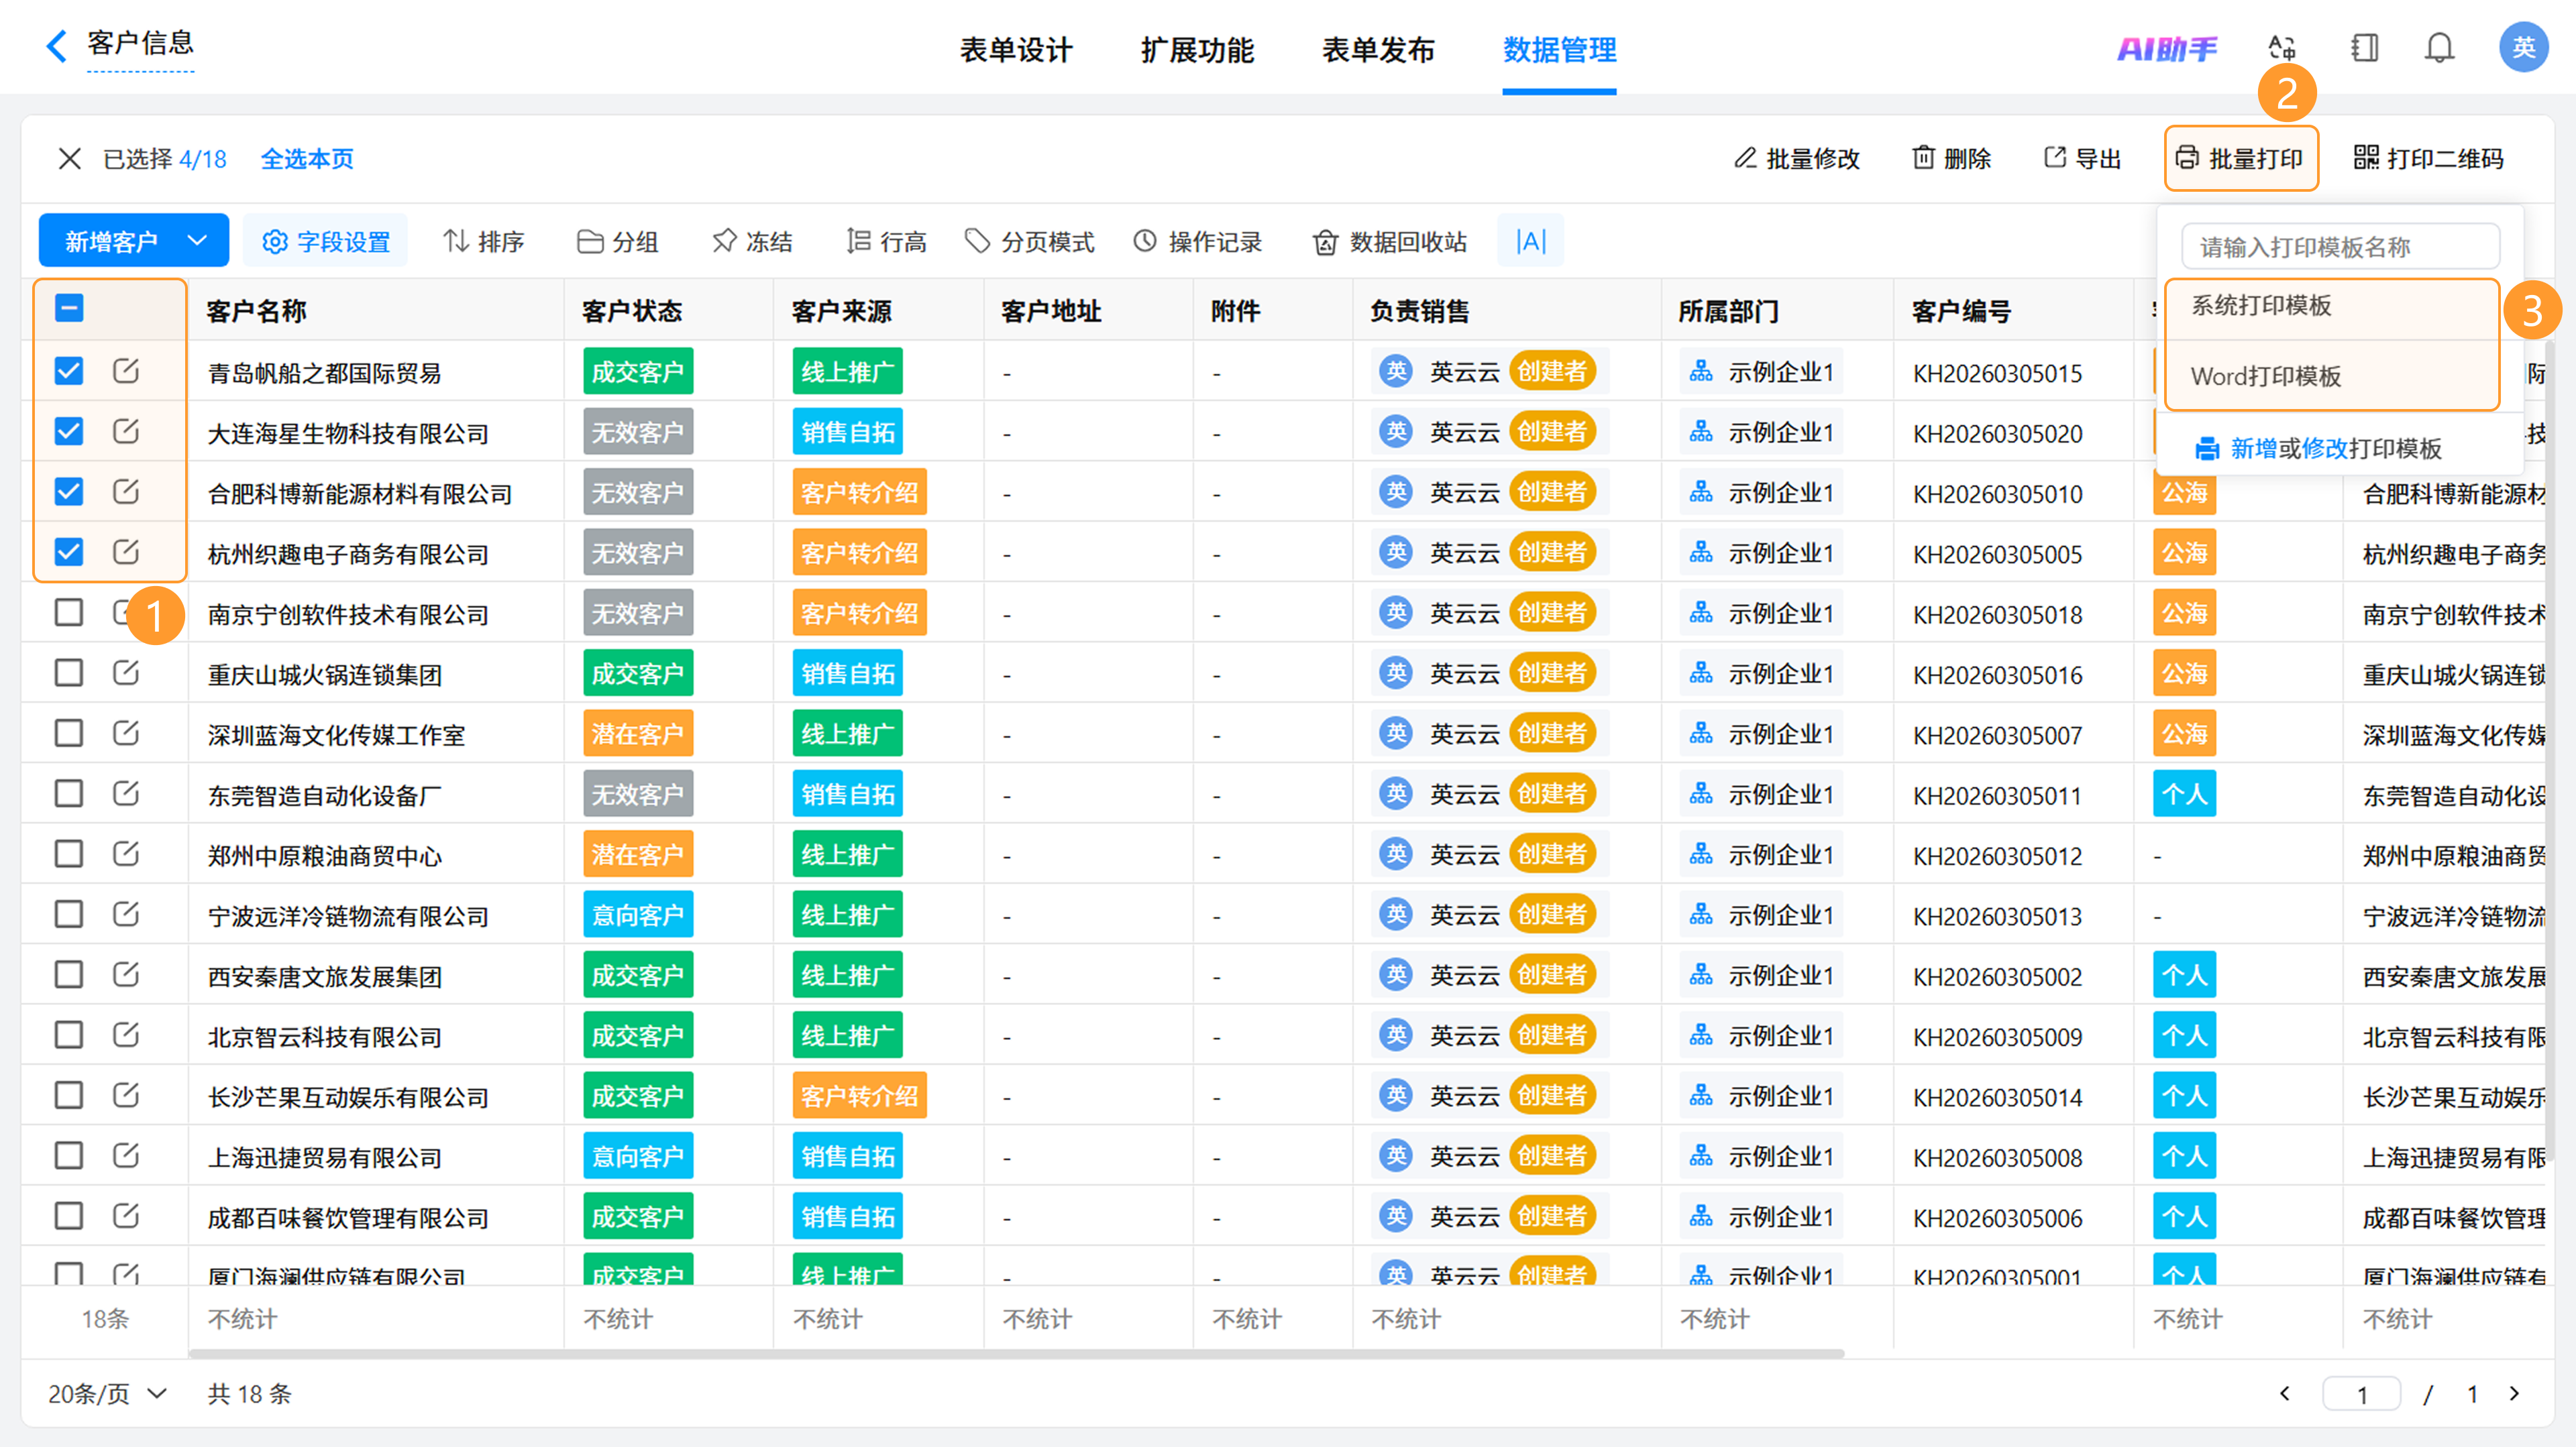Click printer icon beside 新增或修改打印模板
Screen dimensions: 2576x1447
(x=2207, y=449)
